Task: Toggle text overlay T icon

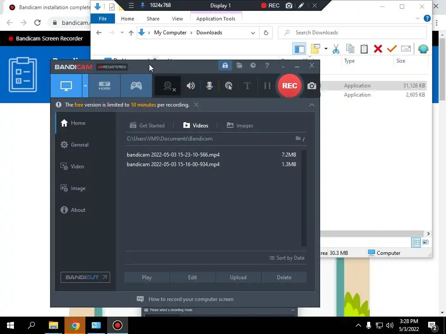Action: click(247, 86)
